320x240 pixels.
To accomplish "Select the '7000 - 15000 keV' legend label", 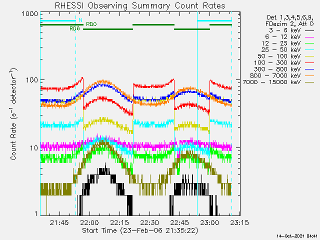I will [x=271, y=82].
